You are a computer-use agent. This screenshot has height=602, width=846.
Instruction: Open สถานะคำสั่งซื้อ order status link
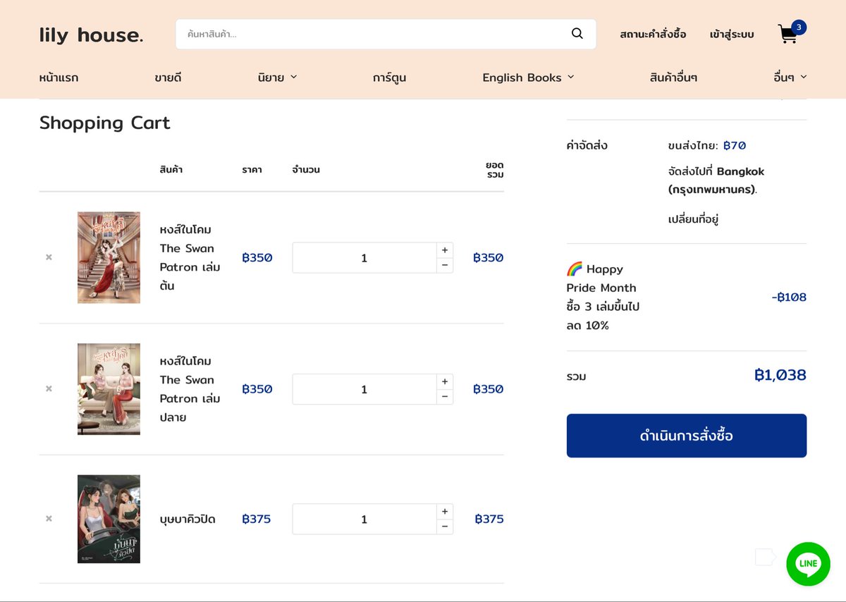point(653,34)
